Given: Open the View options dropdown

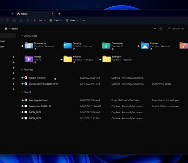Looking at the screenshot, I should [56, 20].
